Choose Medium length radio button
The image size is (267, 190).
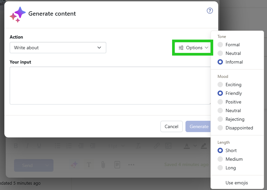[220, 159]
